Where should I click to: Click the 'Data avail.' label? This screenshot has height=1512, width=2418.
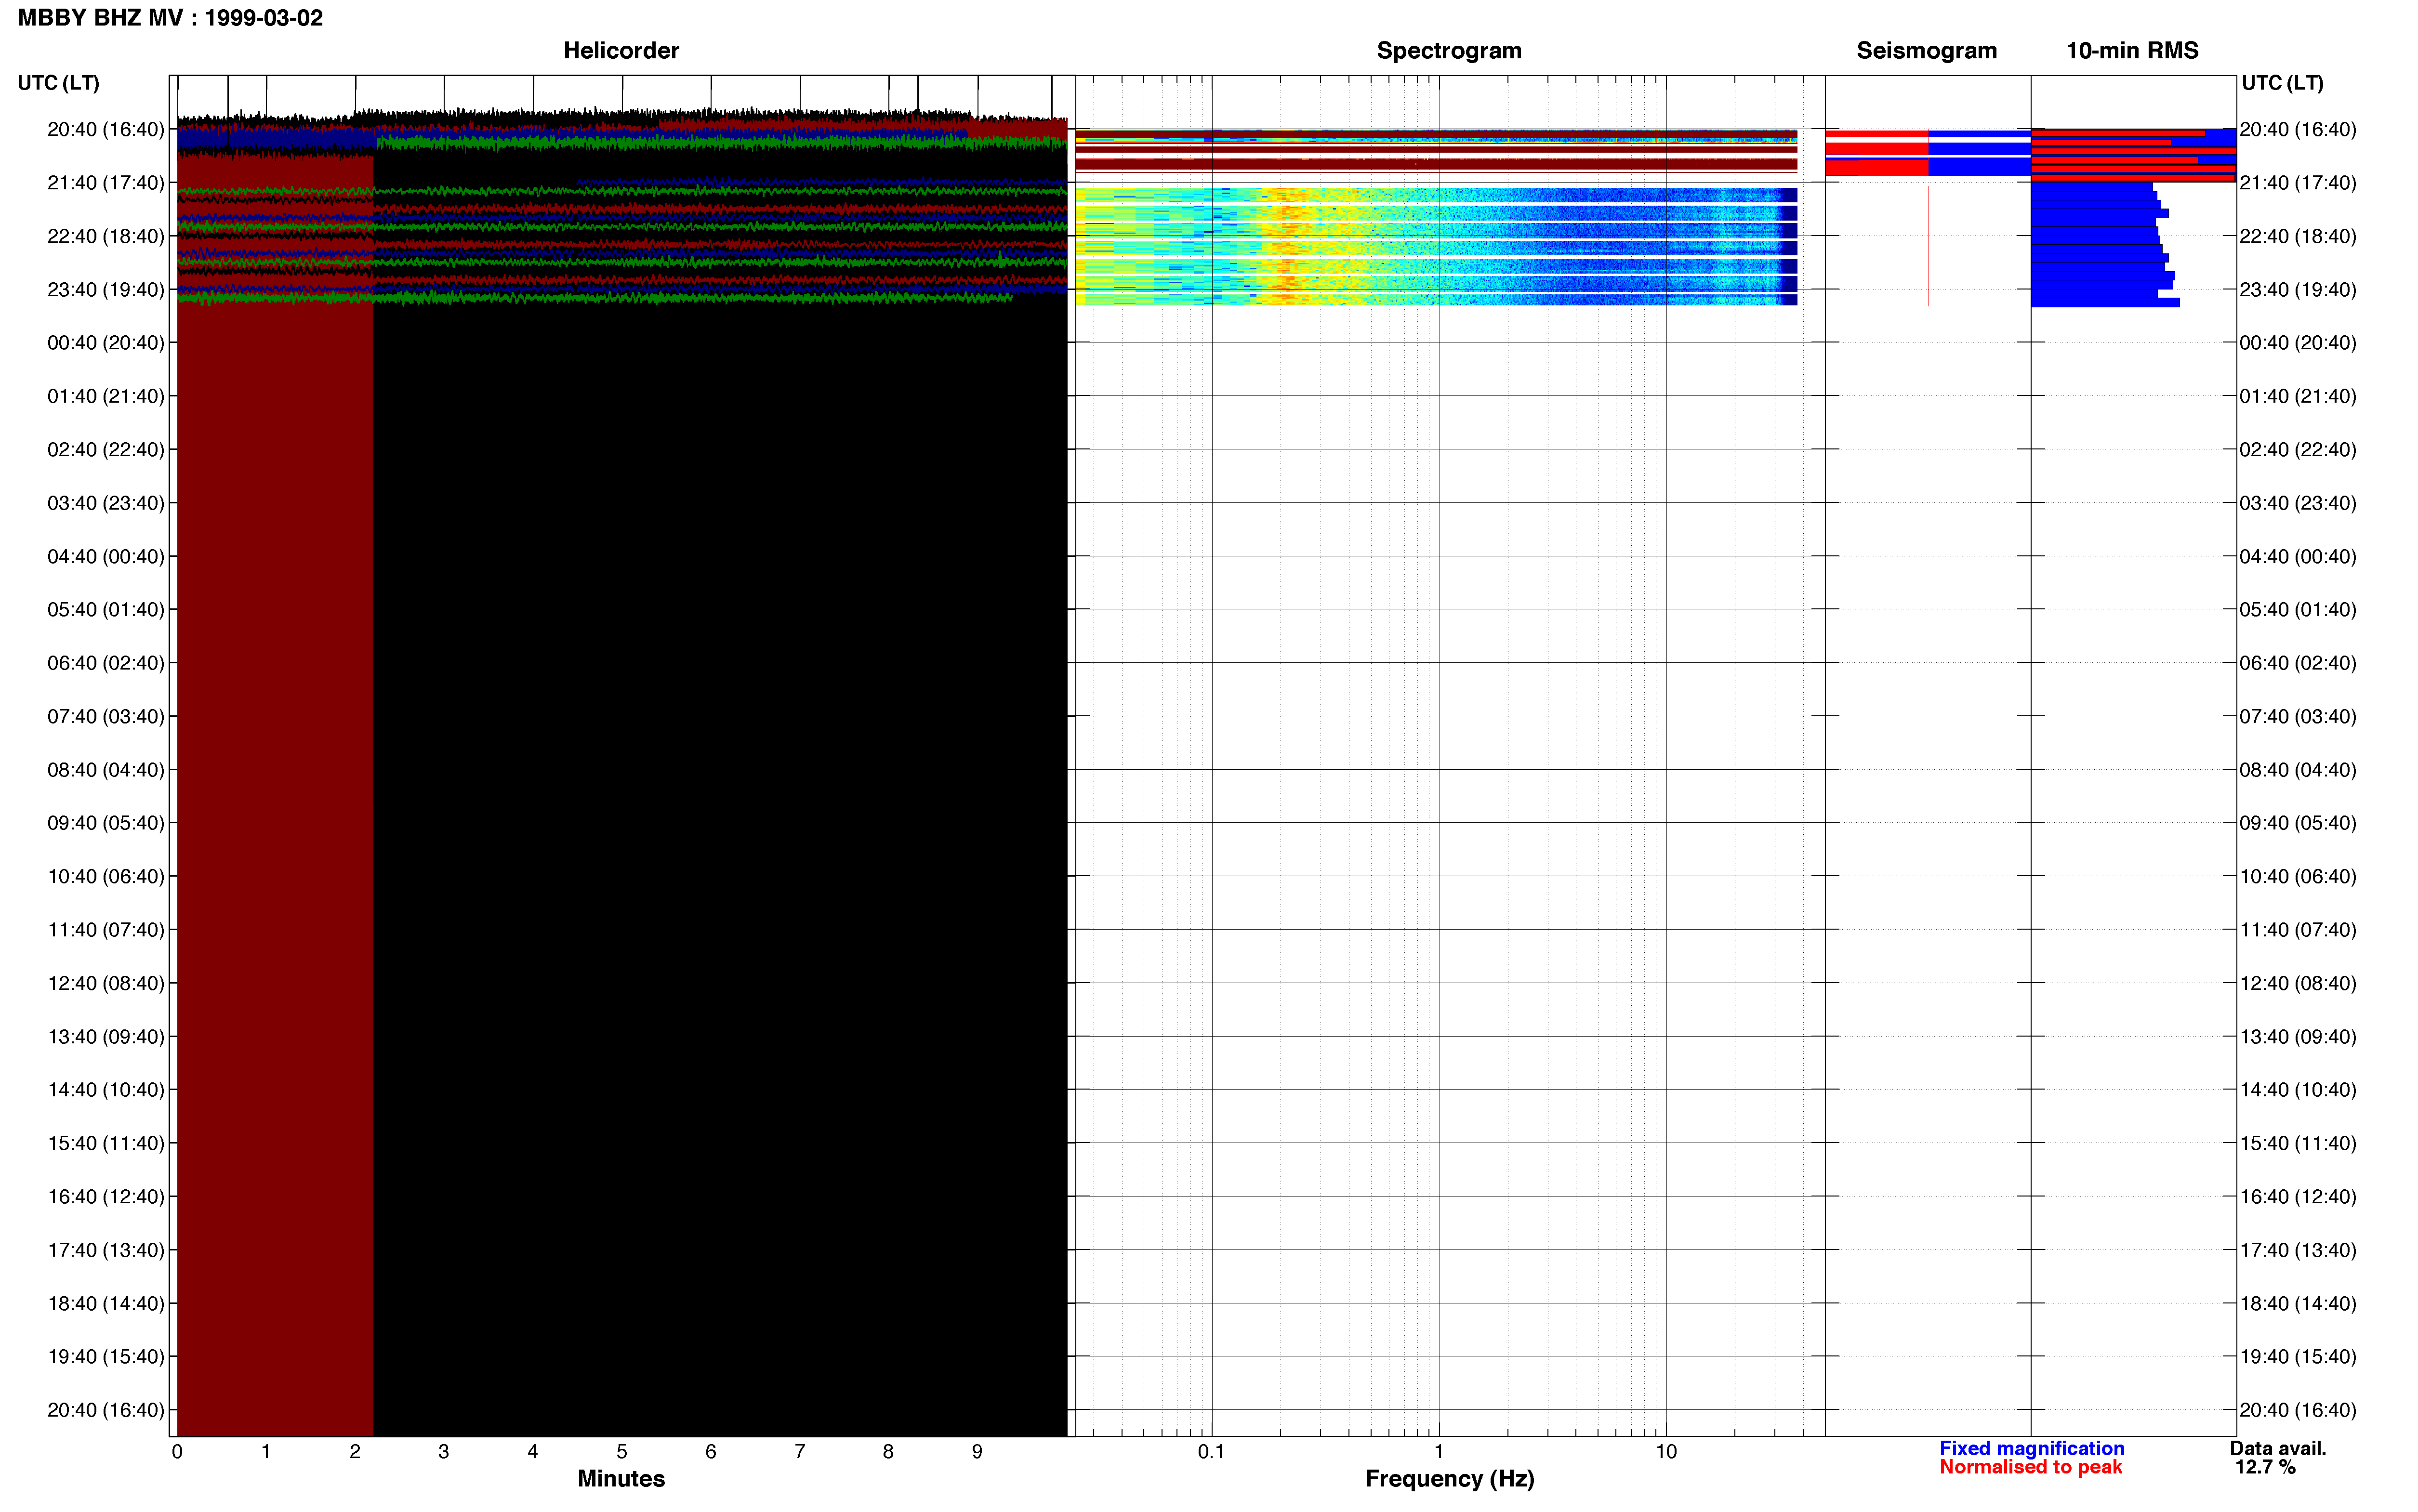pyautogui.click(x=2278, y=1448)
